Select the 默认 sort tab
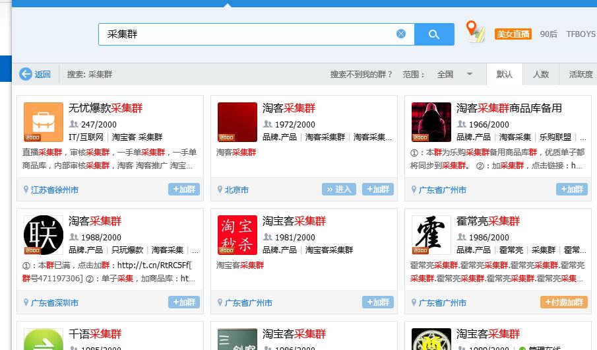 click(504, 75)
